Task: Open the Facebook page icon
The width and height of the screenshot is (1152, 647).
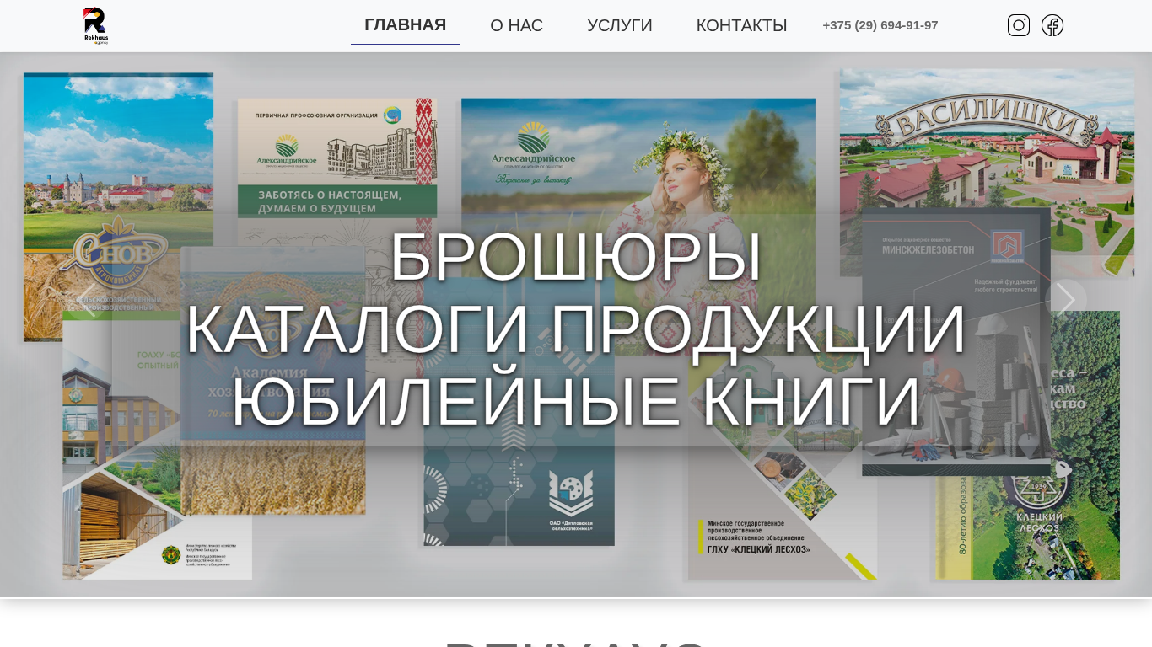Action: [1052, 25]
